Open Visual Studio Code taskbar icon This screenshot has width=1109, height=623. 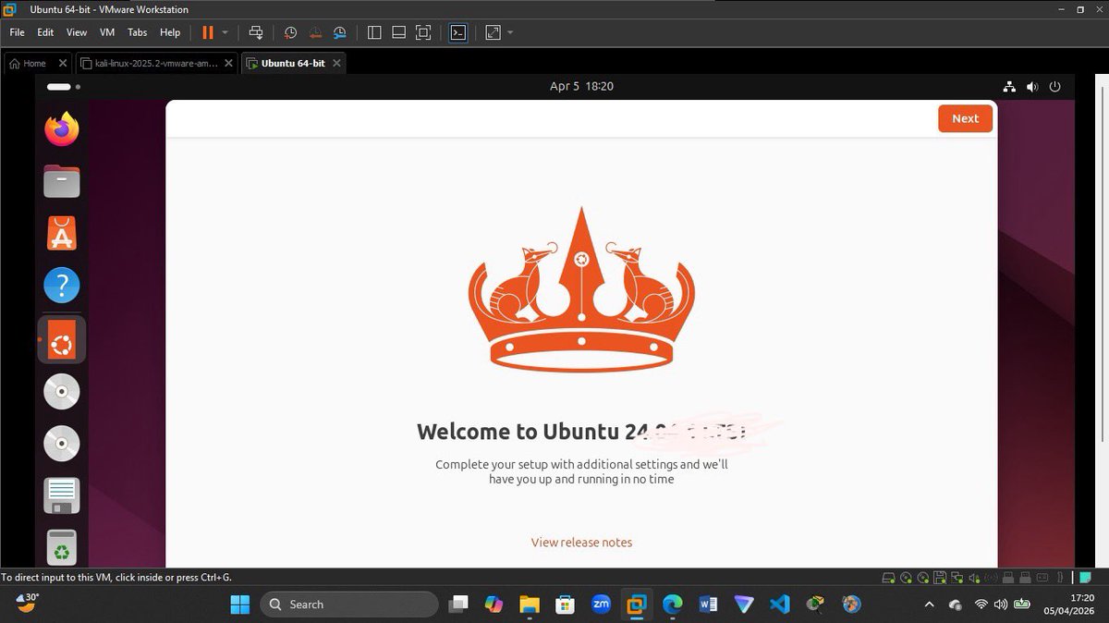click(x=780, y=605)
